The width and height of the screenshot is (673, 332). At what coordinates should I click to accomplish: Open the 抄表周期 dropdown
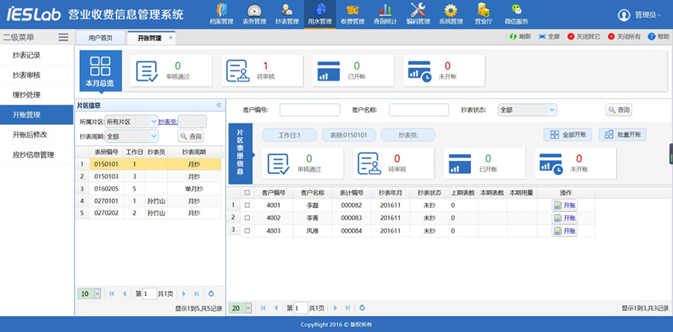tap(153, 136)
